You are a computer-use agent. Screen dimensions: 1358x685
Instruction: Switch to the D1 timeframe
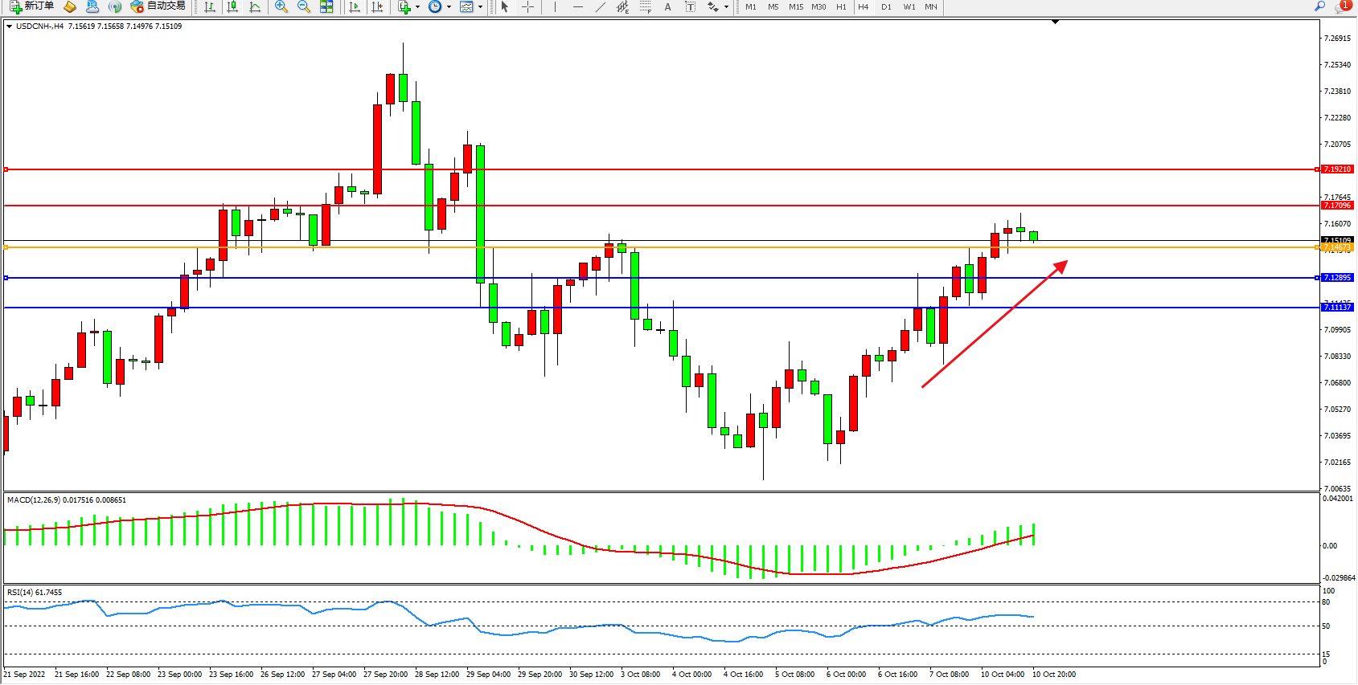tap(886, 6)
